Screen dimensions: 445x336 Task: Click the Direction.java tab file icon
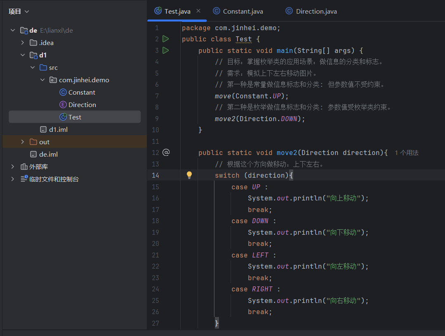click(x=289, y=11)
